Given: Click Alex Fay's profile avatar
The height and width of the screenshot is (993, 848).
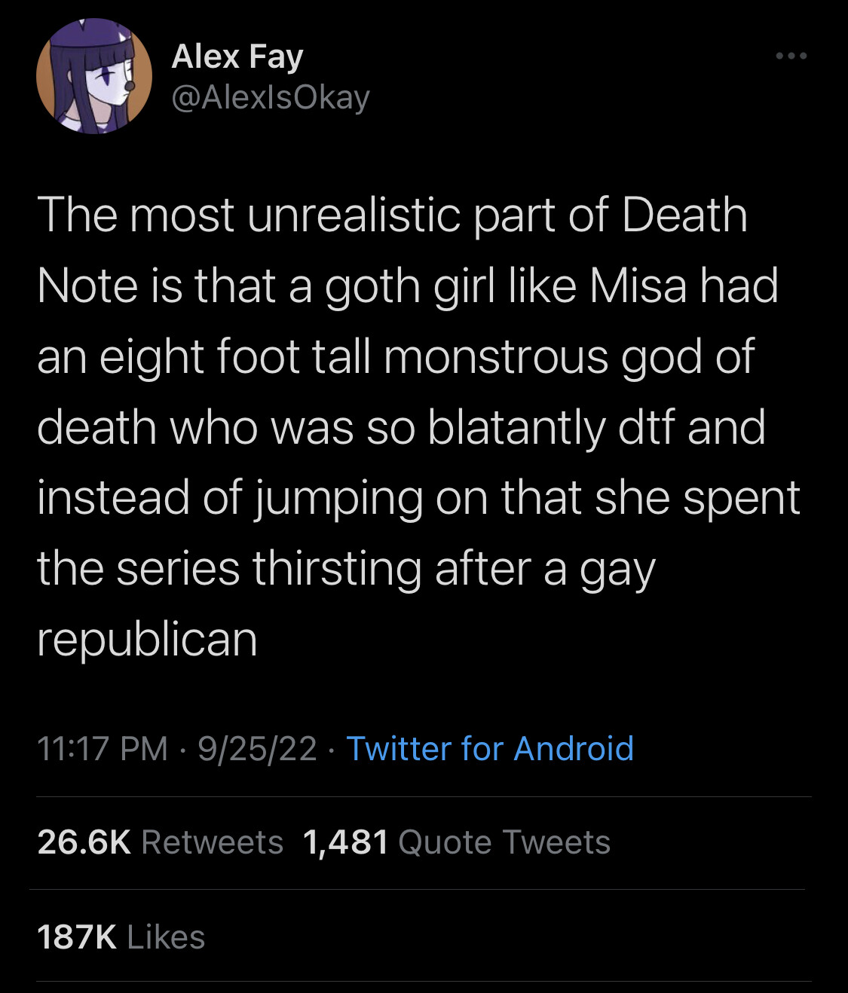Looking at the screenshot, I should point(94,76).
